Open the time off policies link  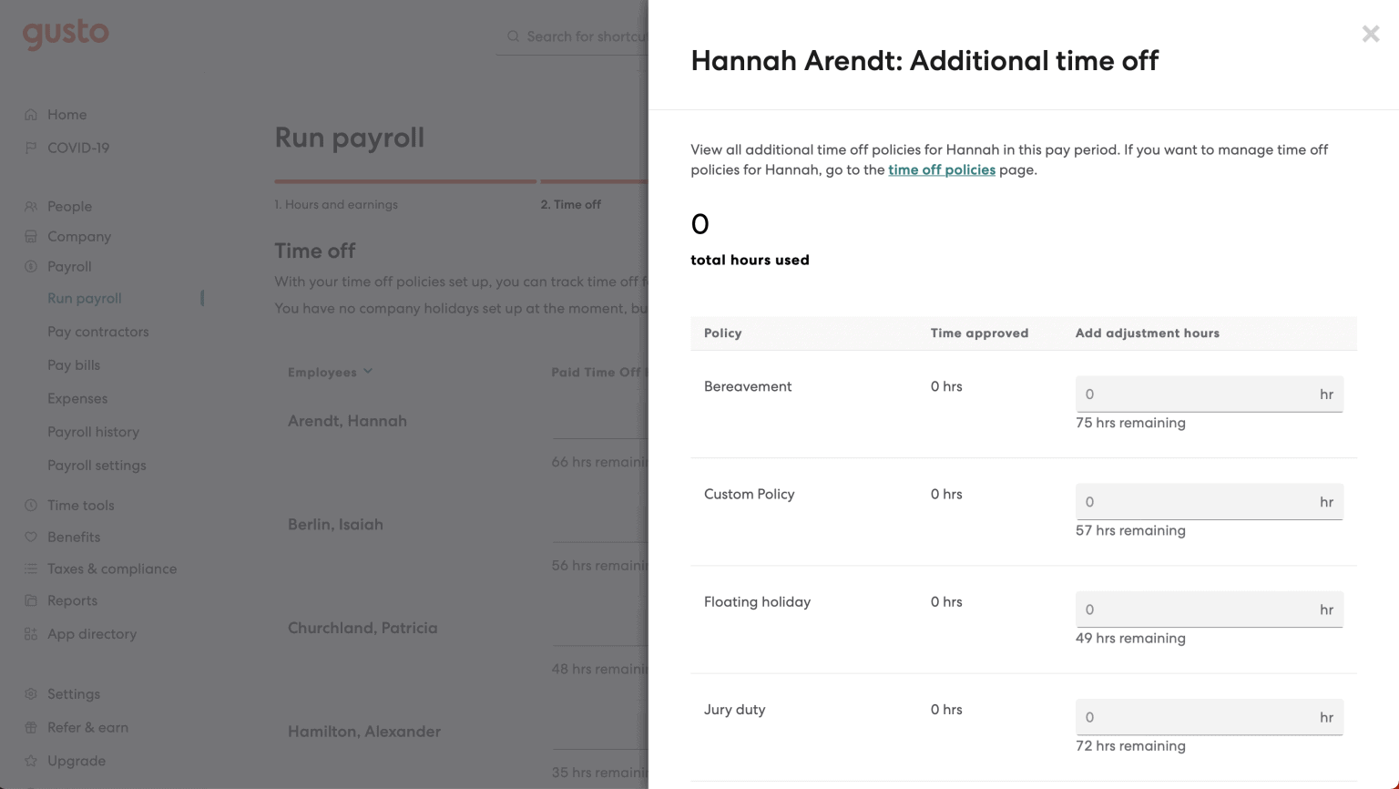coord(942,169)
